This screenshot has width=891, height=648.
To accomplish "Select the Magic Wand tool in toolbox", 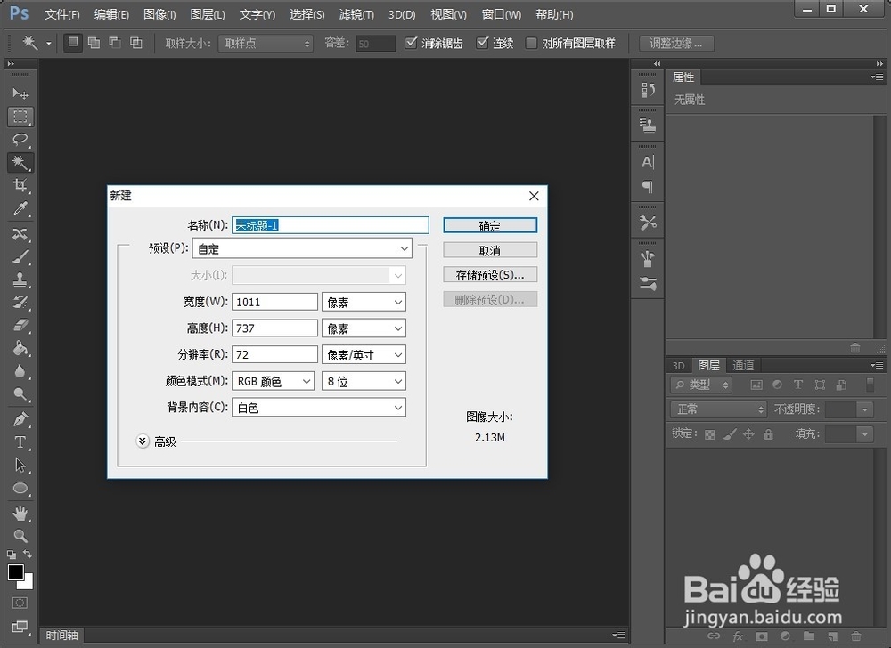I will 20,163.
